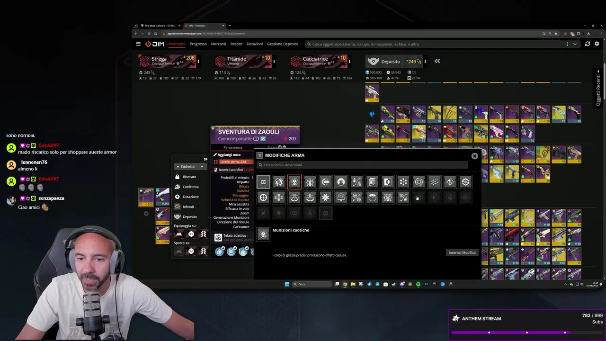Viewport: 606px width, 341px height.
Task: Open Titanide character three-dot menu
Action: [274, 61]
